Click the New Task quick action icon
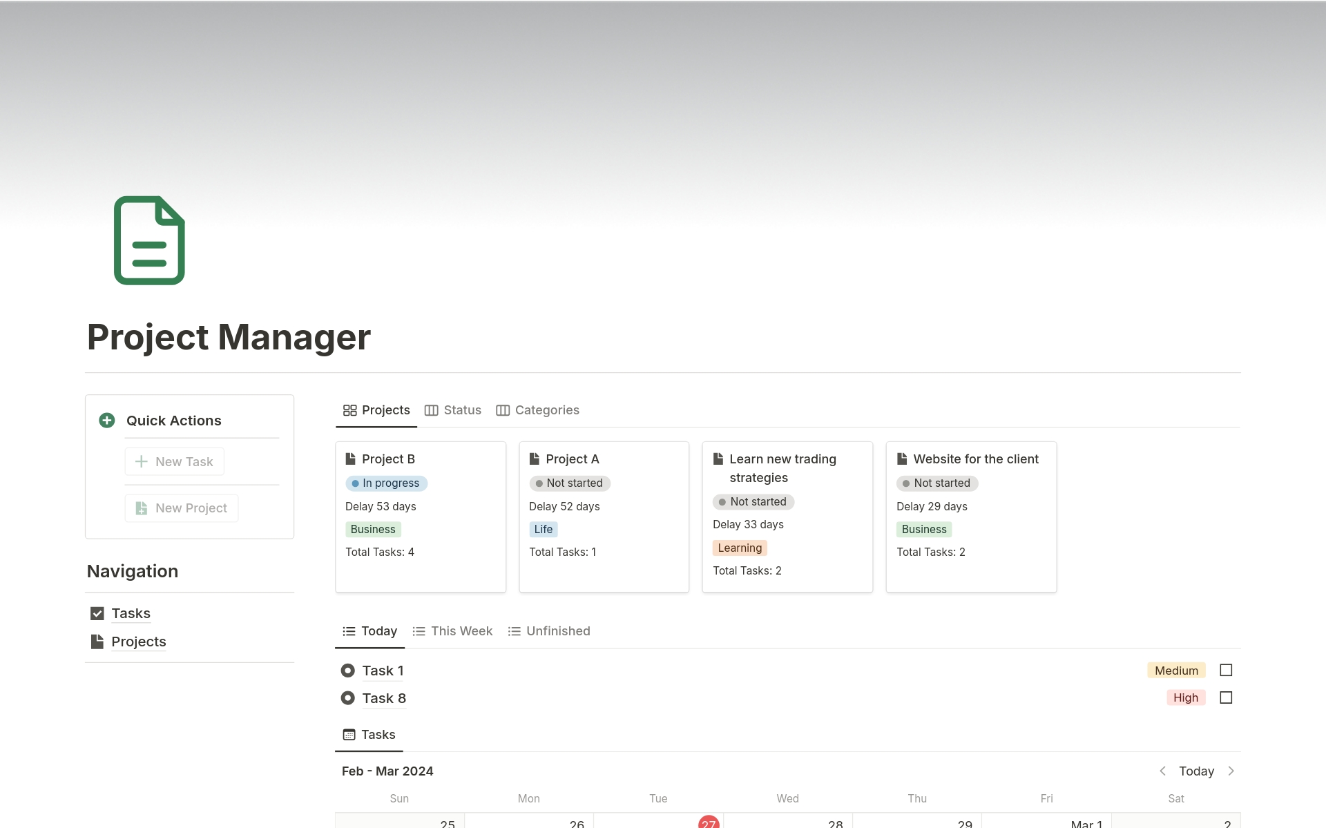Image resolution: width=1326 pixels, height=828 pixels. click(141, 461)
